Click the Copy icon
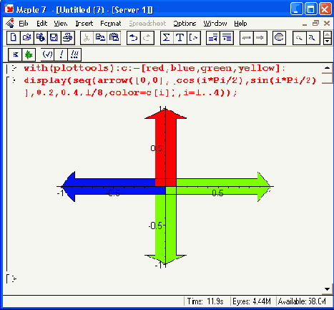Screen dimensions: 334x310 pyautogui.click(x=100, y=38)
